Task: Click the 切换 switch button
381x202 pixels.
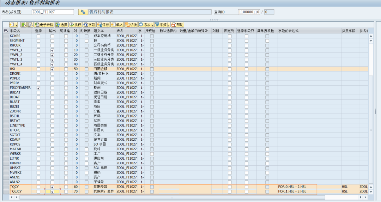Action: (x=131, y=25)
